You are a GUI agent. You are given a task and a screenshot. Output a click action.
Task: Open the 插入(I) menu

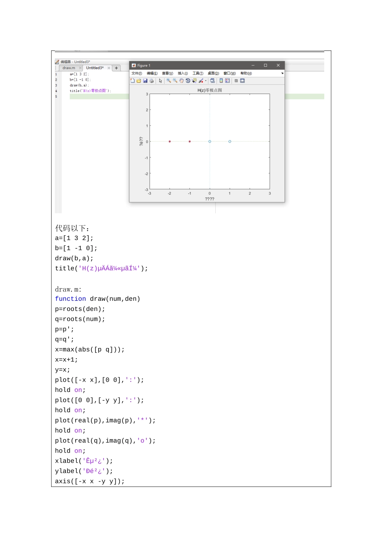[x=183, y=73]
